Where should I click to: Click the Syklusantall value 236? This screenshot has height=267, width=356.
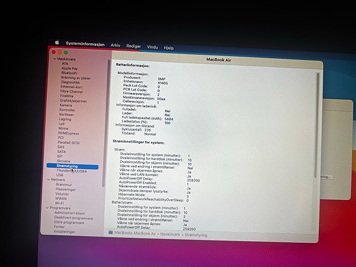[x=147, y=129]
